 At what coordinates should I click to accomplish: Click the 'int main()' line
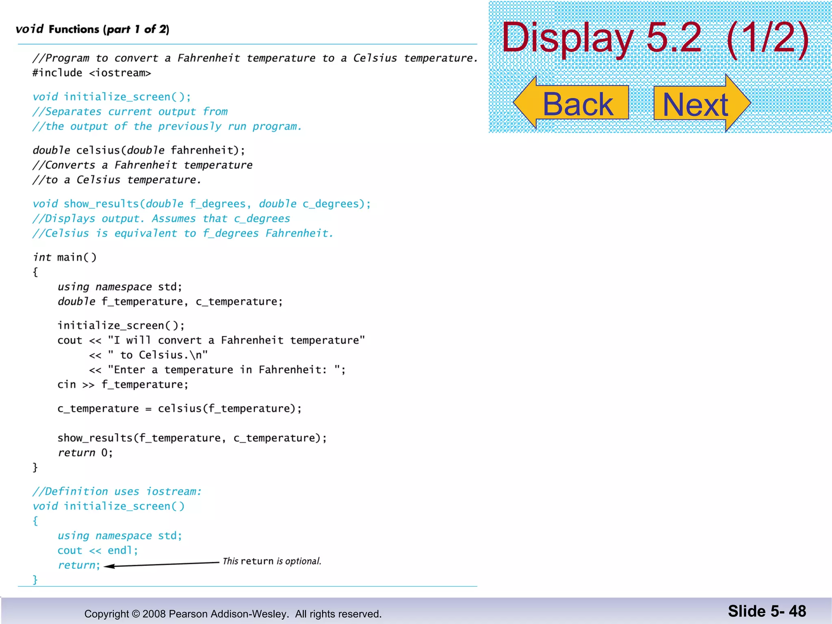tap(65, 258)
